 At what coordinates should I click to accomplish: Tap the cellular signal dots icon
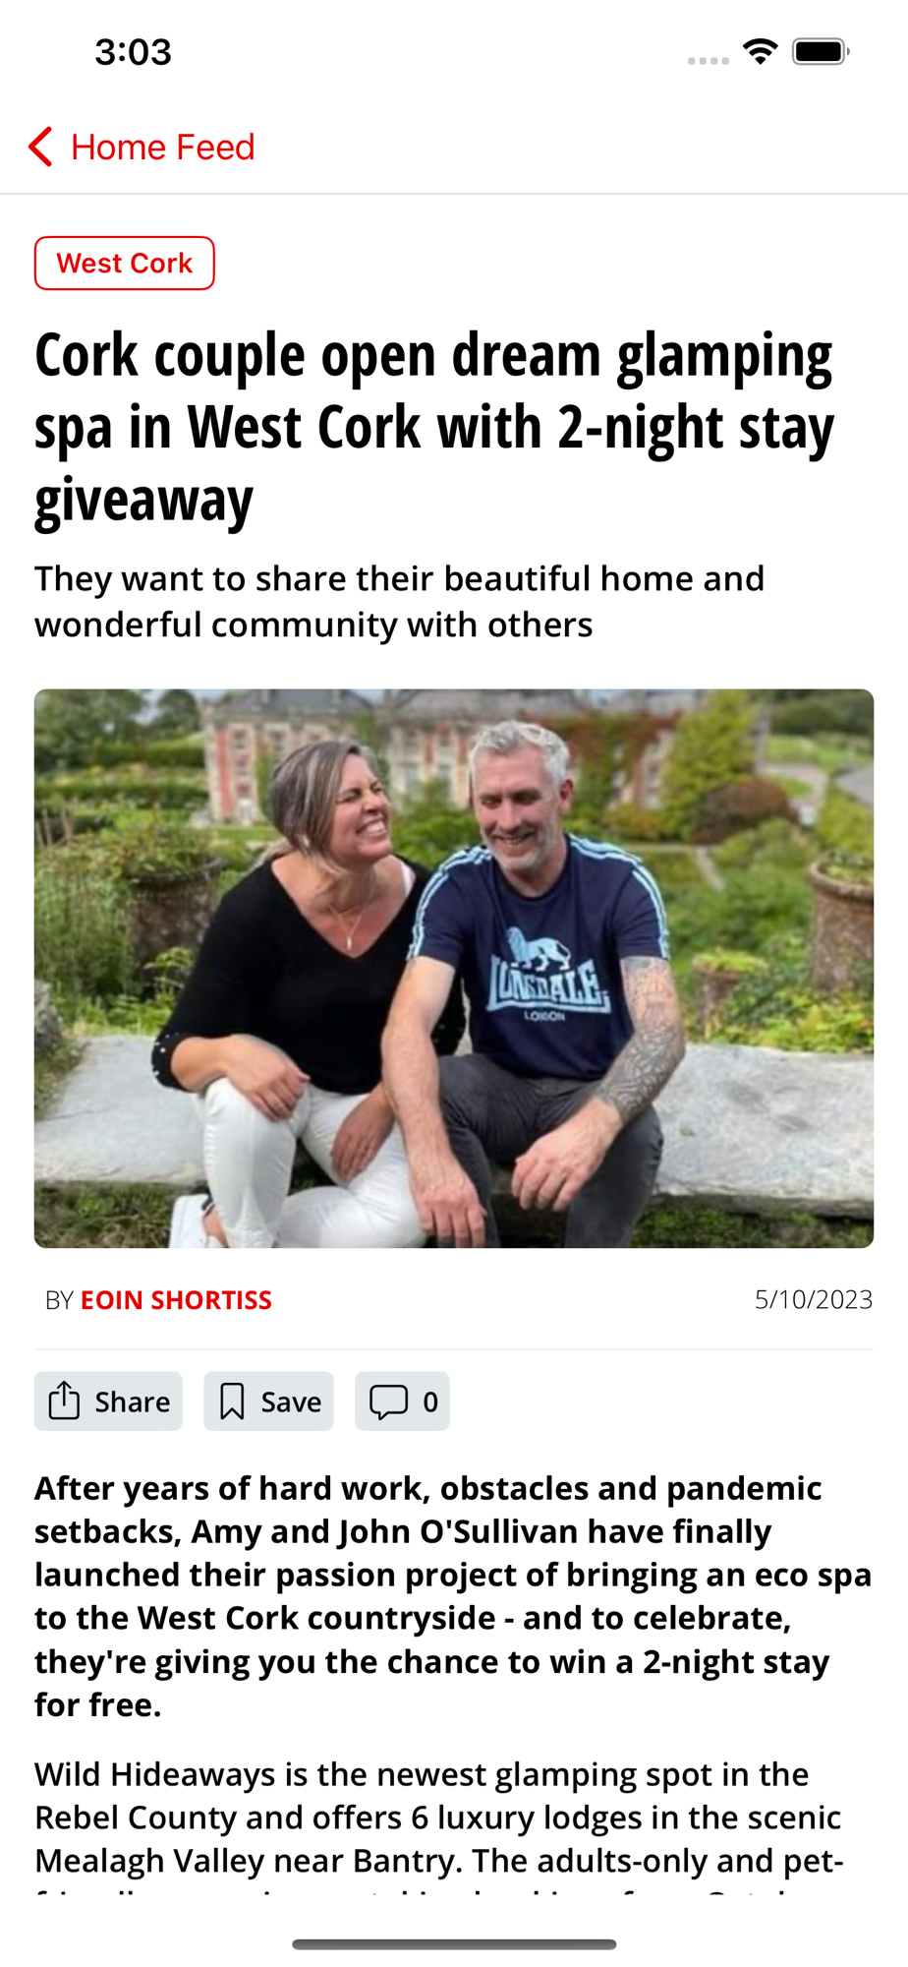[x=709, y=60]
